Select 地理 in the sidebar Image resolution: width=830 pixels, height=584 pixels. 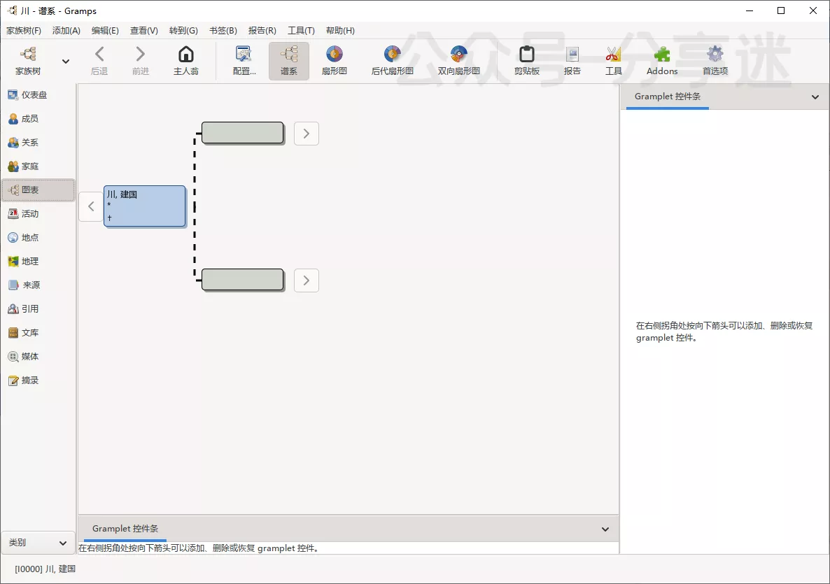tap(30, 262)
